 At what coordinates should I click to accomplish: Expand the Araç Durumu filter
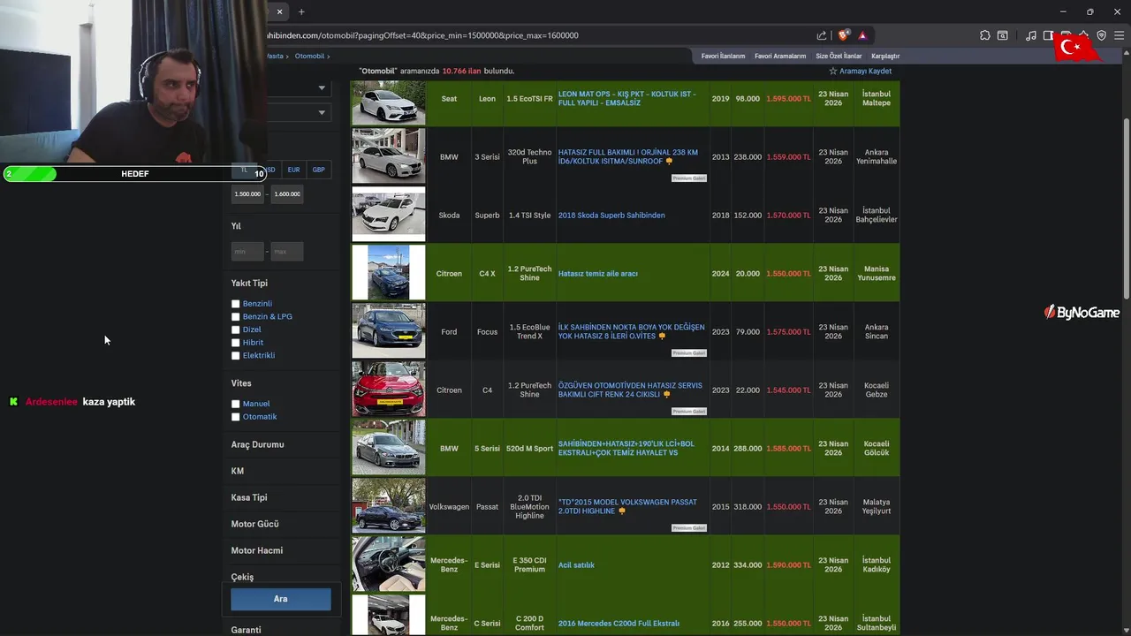pyautogui.click(x=258, y=444)
